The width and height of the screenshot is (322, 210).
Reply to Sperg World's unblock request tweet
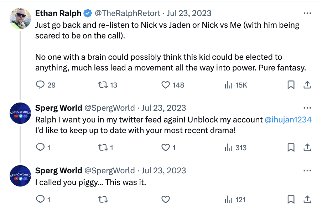(41, 148)
